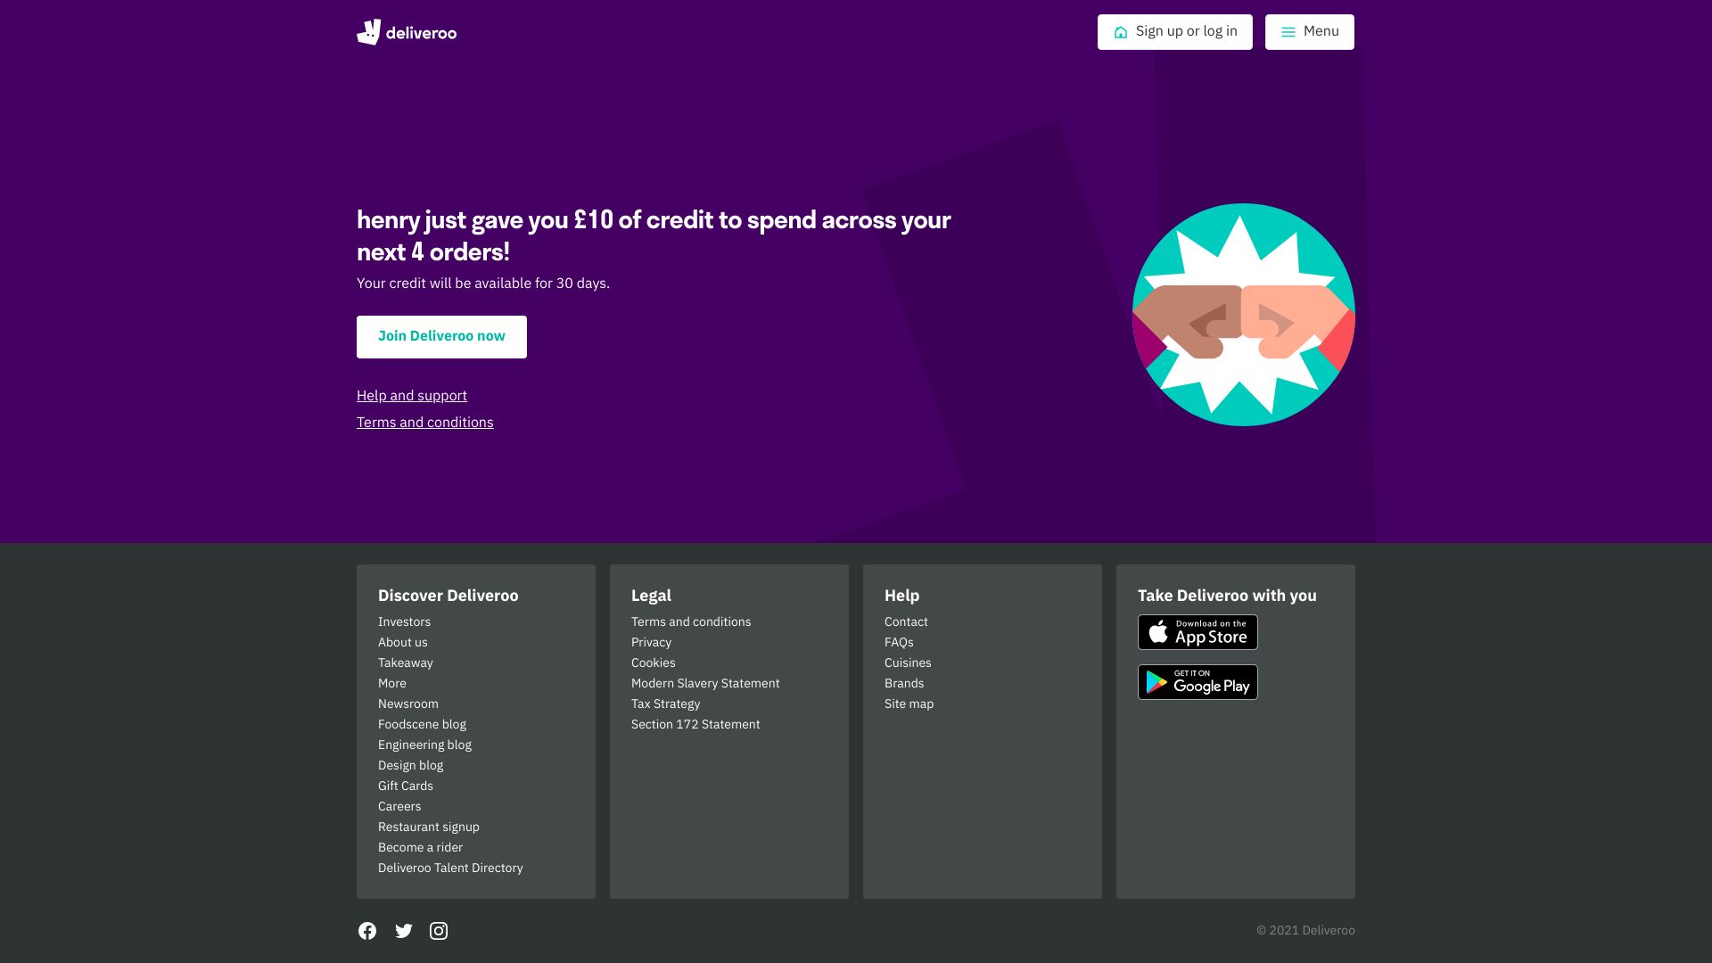Screen dimensions: 1712x963
Task: Expand the Legal section footer links
Action: pyautogui.click(x=650, y=595)
